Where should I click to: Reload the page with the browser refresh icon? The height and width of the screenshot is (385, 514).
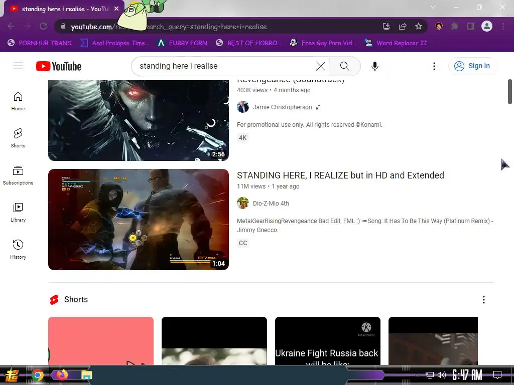point(43,26)
